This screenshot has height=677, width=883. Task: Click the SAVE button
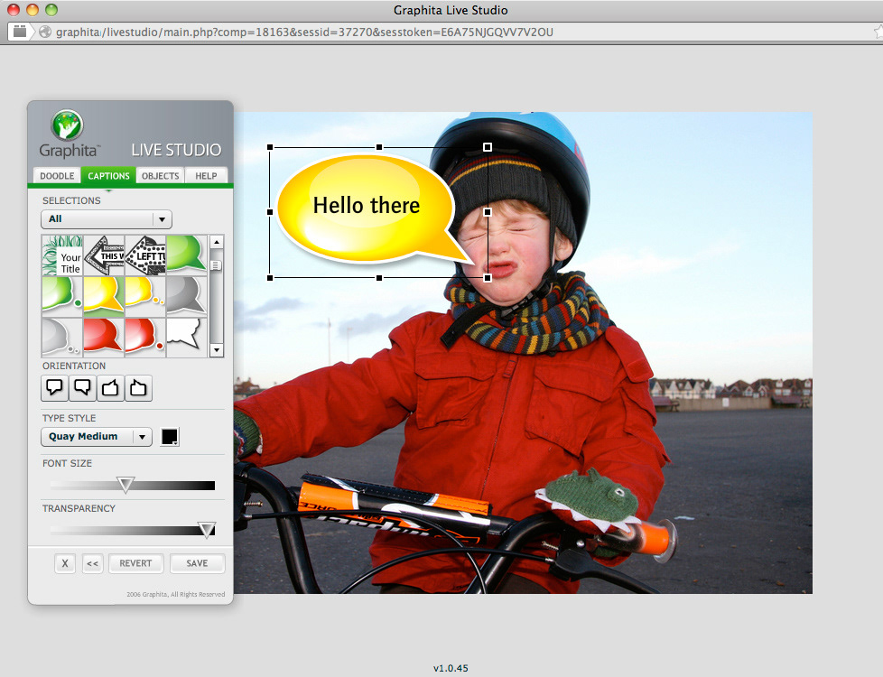click(x=197, y=563)
